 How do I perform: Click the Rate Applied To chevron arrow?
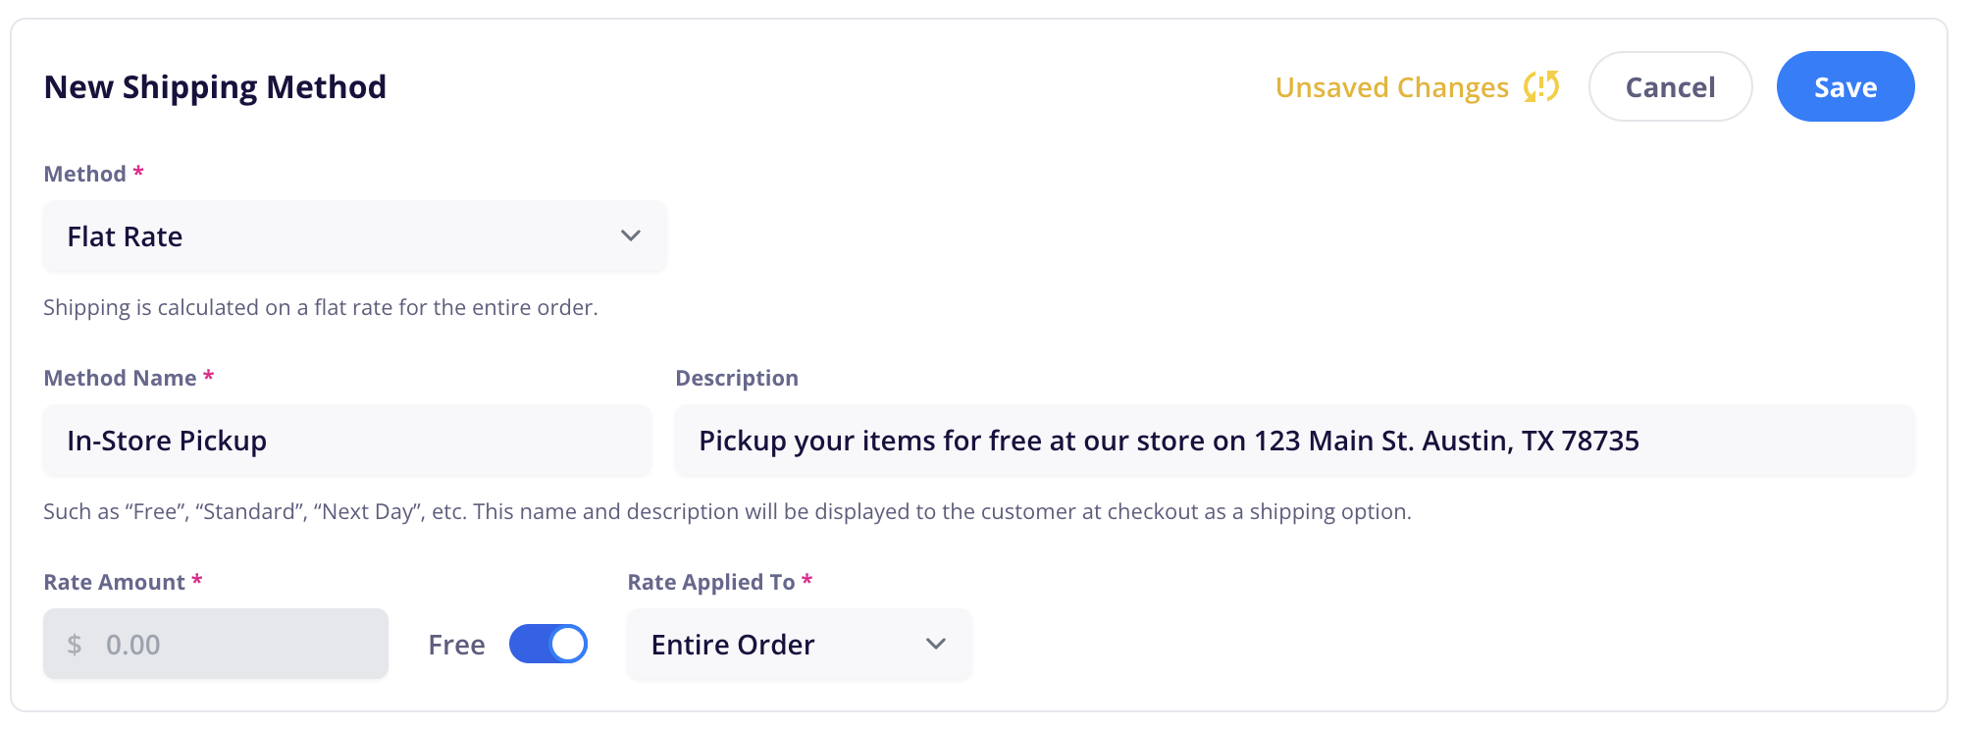936,644
